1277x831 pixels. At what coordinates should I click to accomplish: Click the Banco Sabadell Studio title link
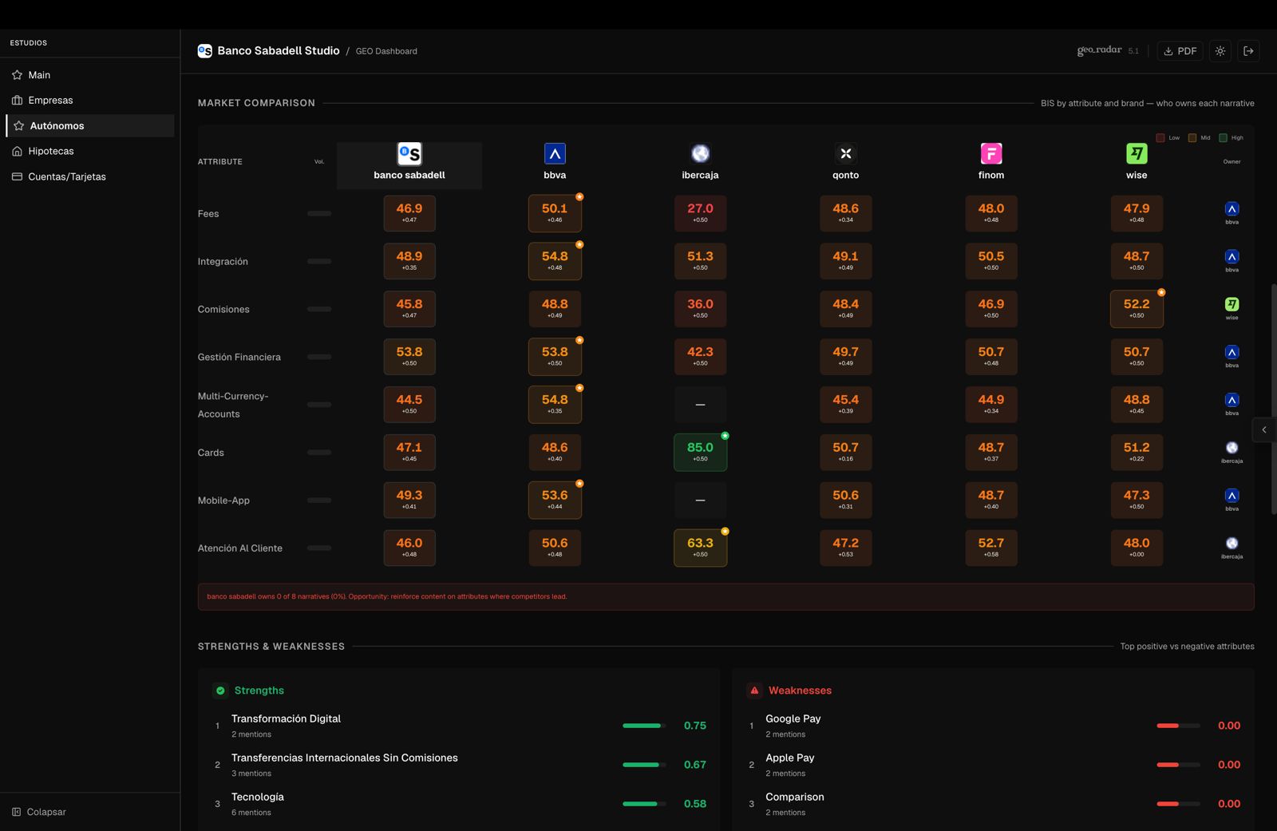(278, 51)
